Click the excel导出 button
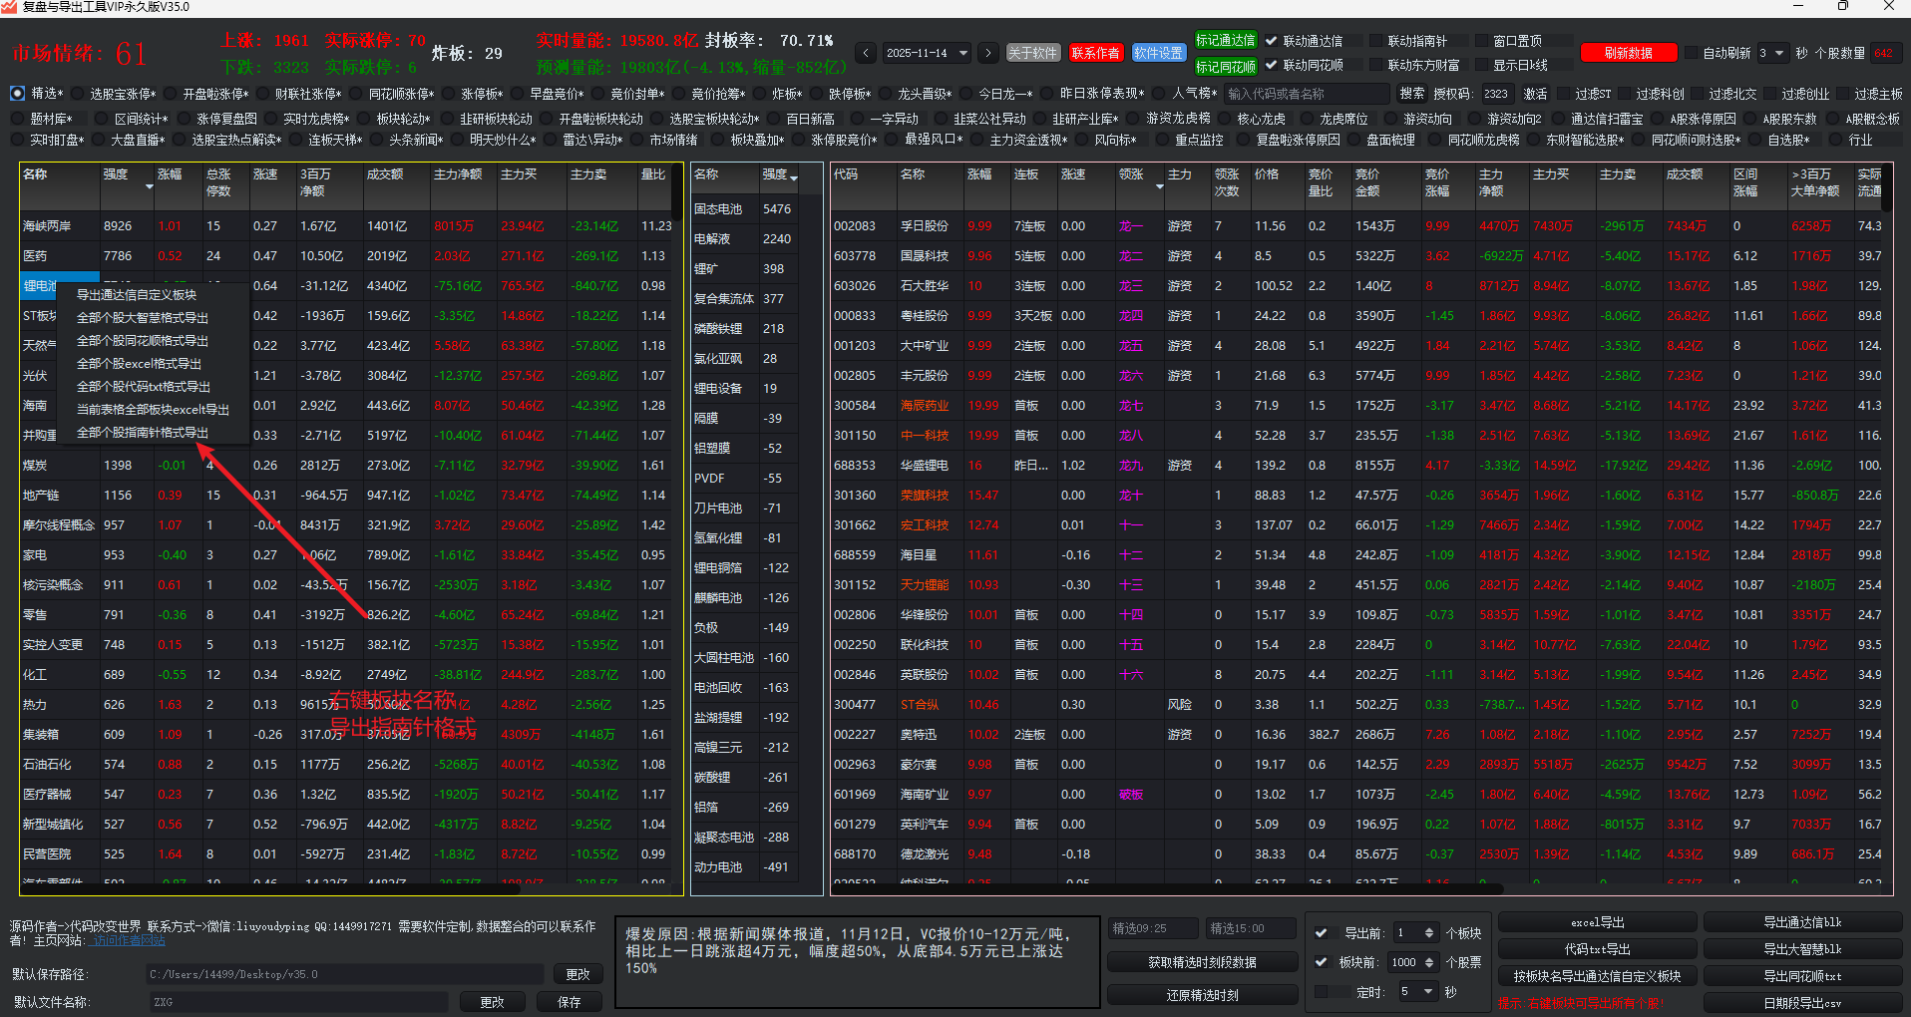The height and width of the screenshot is (1017, 1911). (x=1598, y=922)
